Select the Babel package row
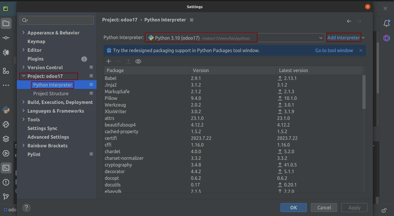The height and width of the screenshot is (216, 394). [233, 78]
